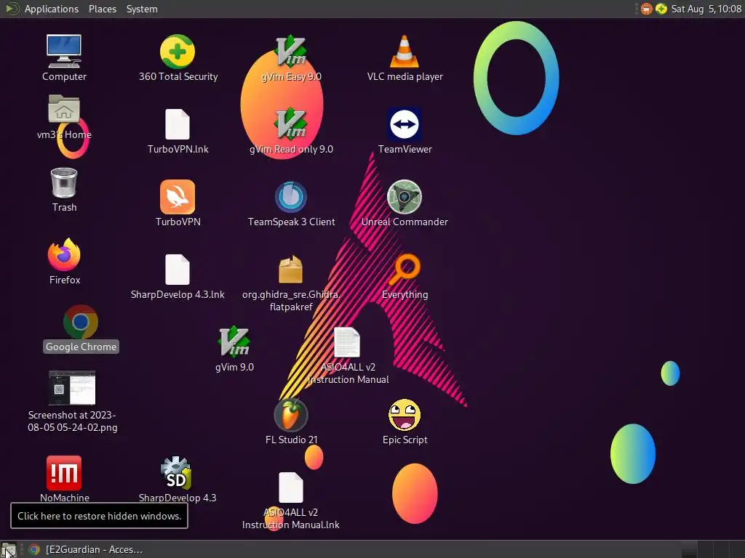This screenshot has width=745, height=558.
Task: Open the Everything search icon
Action: click(405, 269)
